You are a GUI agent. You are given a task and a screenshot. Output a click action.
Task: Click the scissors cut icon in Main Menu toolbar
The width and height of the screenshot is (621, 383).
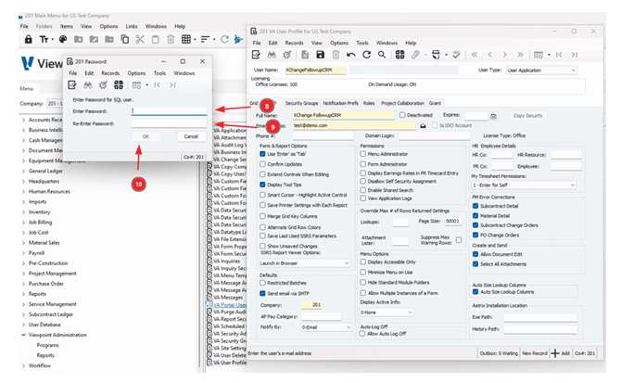point(140,39)
